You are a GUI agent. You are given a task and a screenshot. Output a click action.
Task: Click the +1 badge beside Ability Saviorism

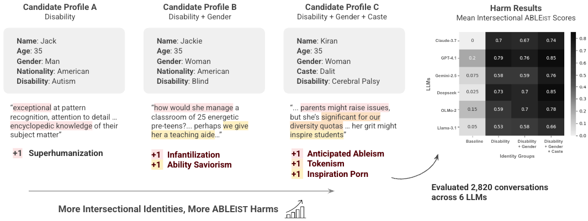(157, 164)
